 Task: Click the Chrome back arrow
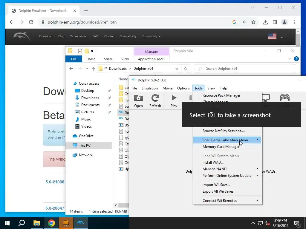[x=12, y=22]
